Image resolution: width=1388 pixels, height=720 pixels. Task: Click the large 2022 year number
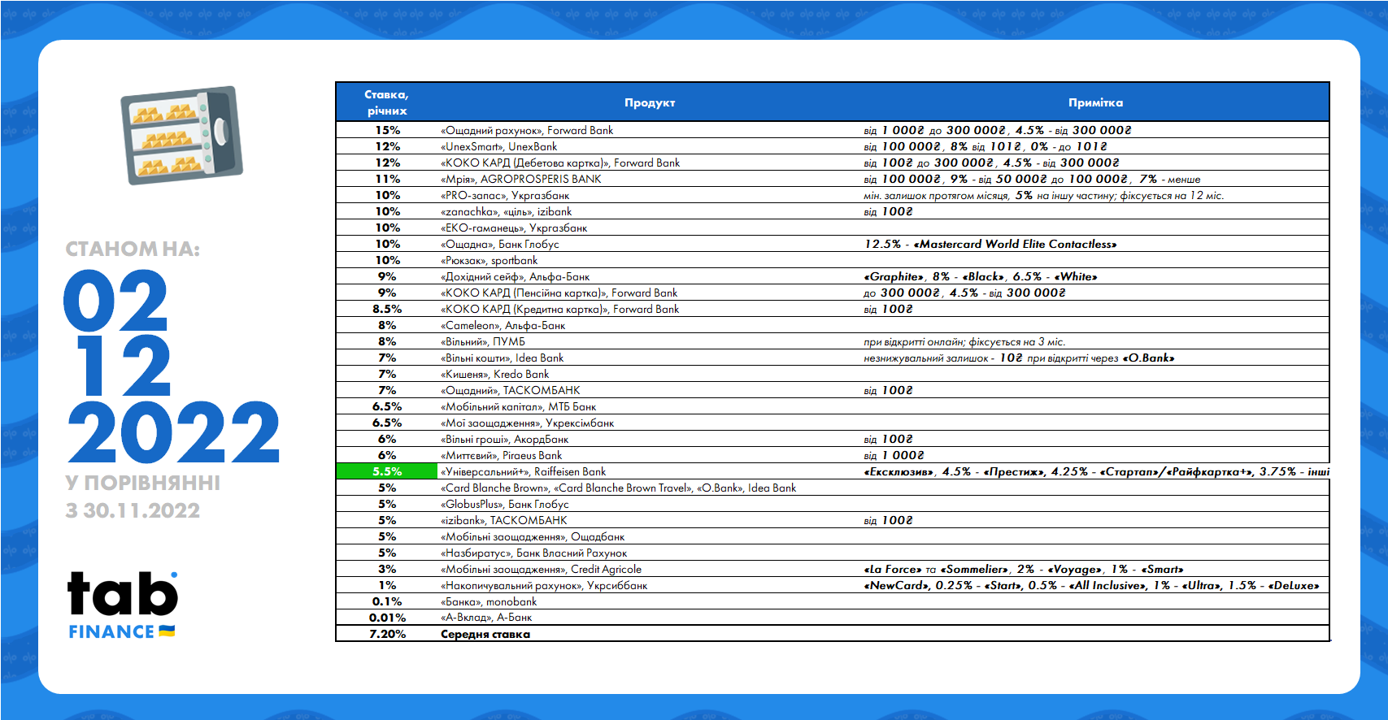pyautogui.click(x=174, y=432)
